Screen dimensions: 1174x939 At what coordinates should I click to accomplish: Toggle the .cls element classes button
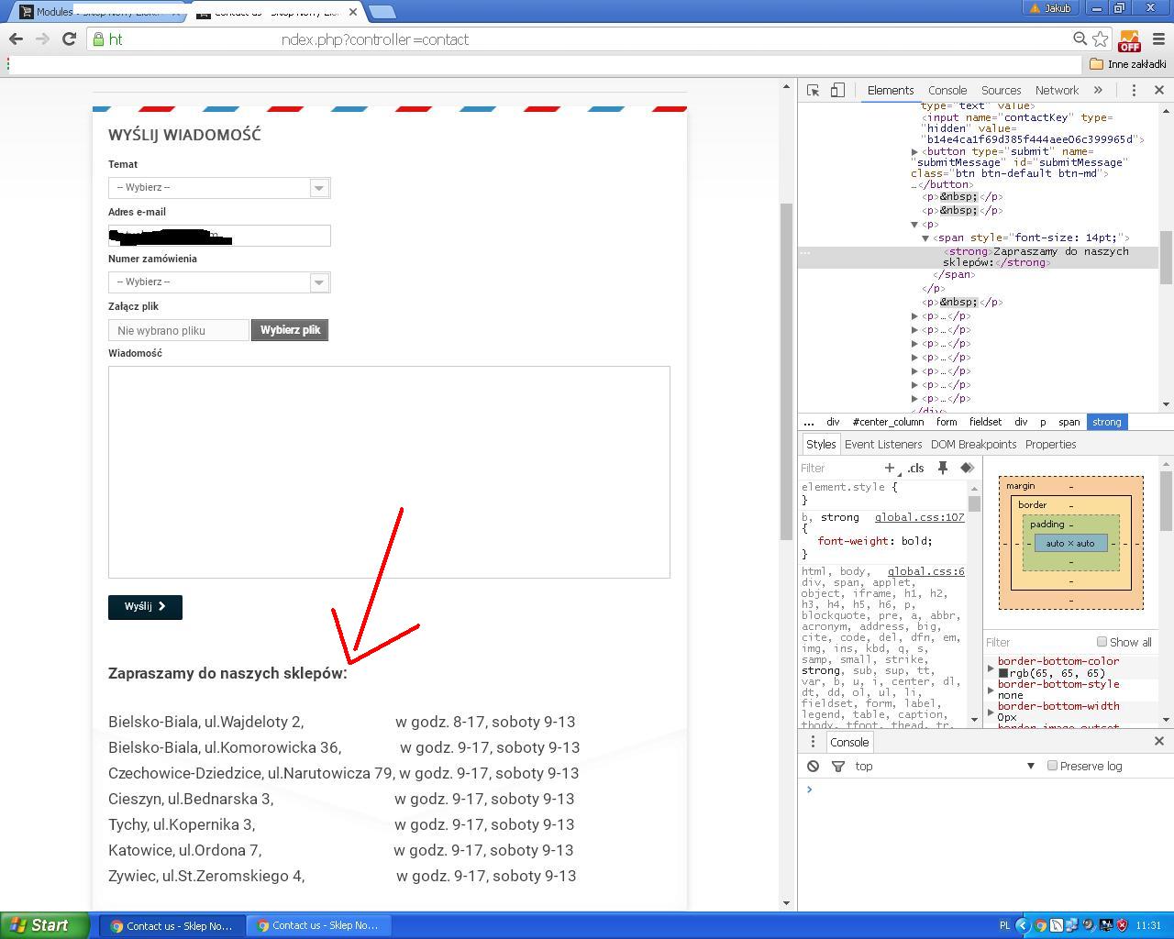coord(915,468)
